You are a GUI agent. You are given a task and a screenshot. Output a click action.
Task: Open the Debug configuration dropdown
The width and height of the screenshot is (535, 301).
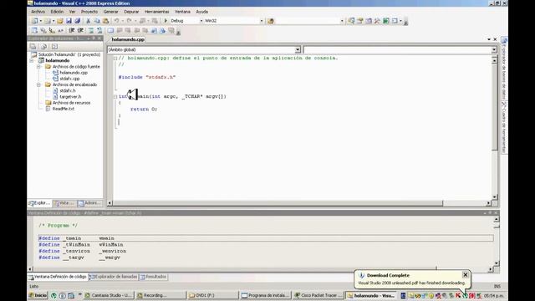click(x=201, y=21)
